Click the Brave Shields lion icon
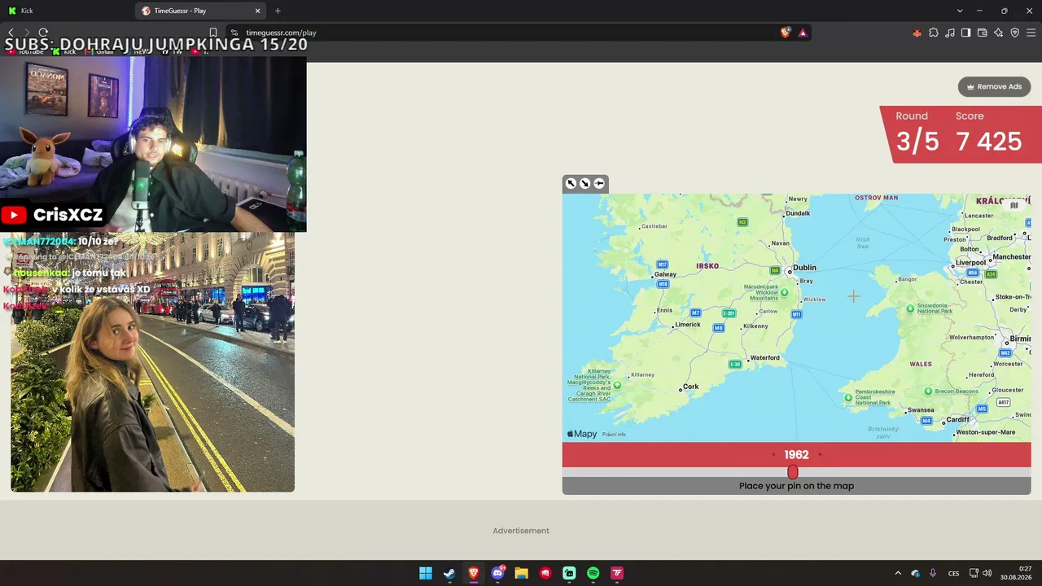1042x586 pixels. [786, 33]
